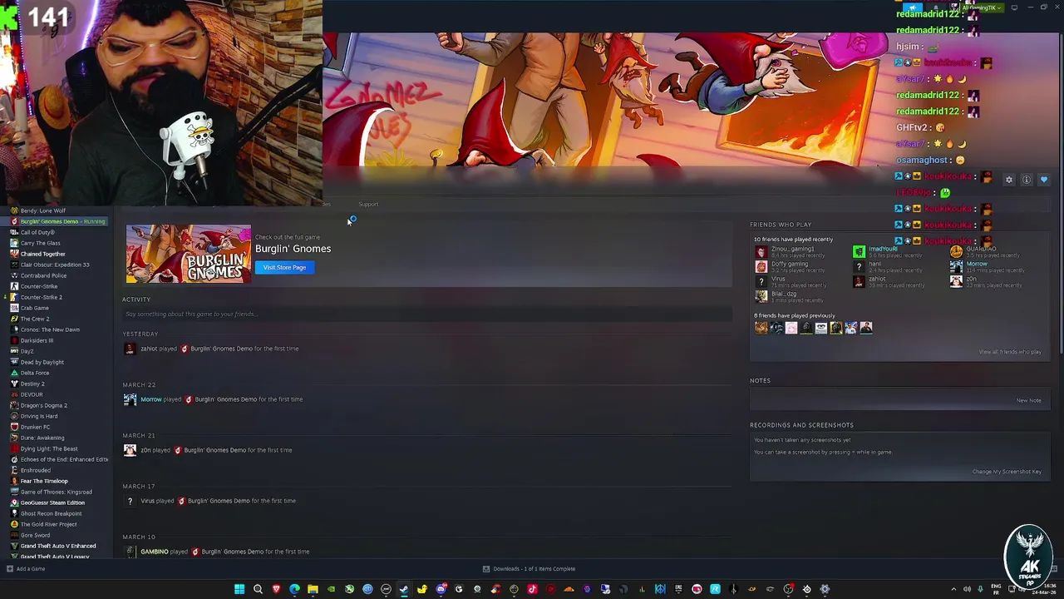
Task: Select Chained Together in library
Action: point(42,254)
